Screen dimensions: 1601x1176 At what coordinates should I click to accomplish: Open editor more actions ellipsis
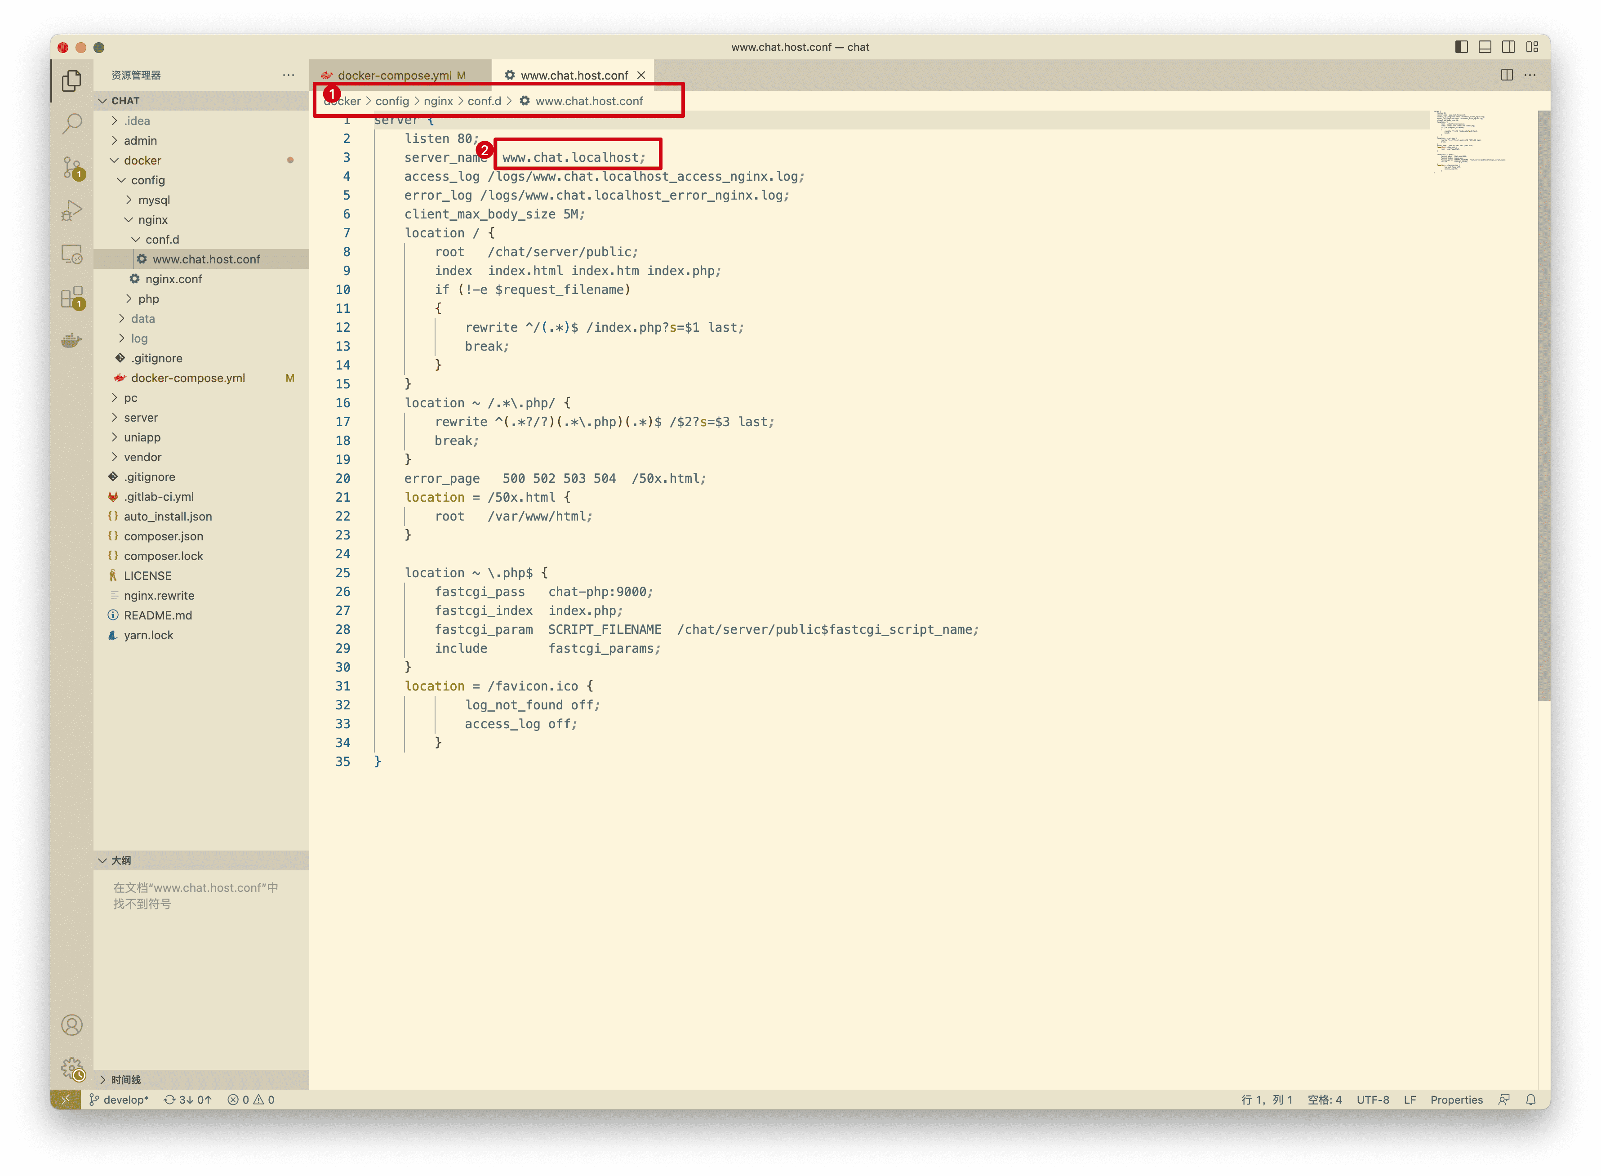1530,75
